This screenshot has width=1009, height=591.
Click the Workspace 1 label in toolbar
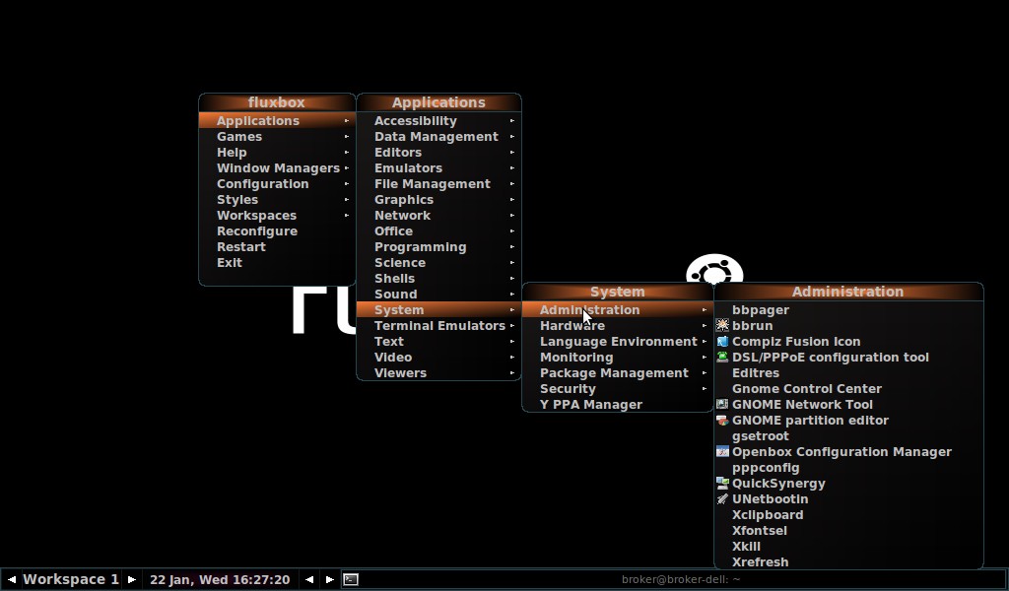tap(71, 579)
